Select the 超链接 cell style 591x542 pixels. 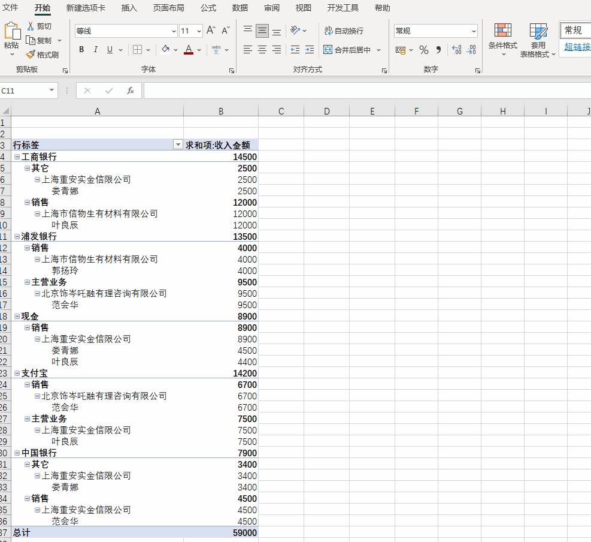click(x=577, y=47)
